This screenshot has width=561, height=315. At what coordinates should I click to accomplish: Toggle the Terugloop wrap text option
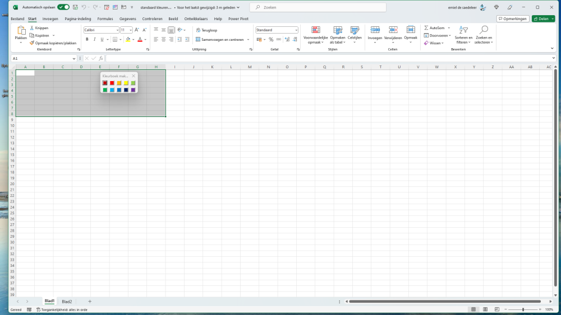point(206,30)
